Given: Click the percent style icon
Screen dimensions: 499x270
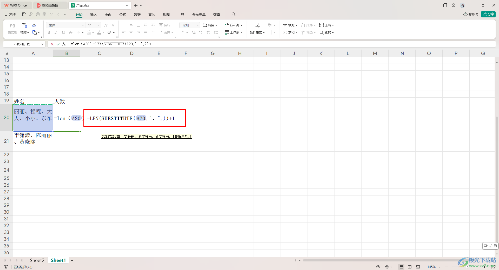Looking at the screenshot, I should pos(194,32).
